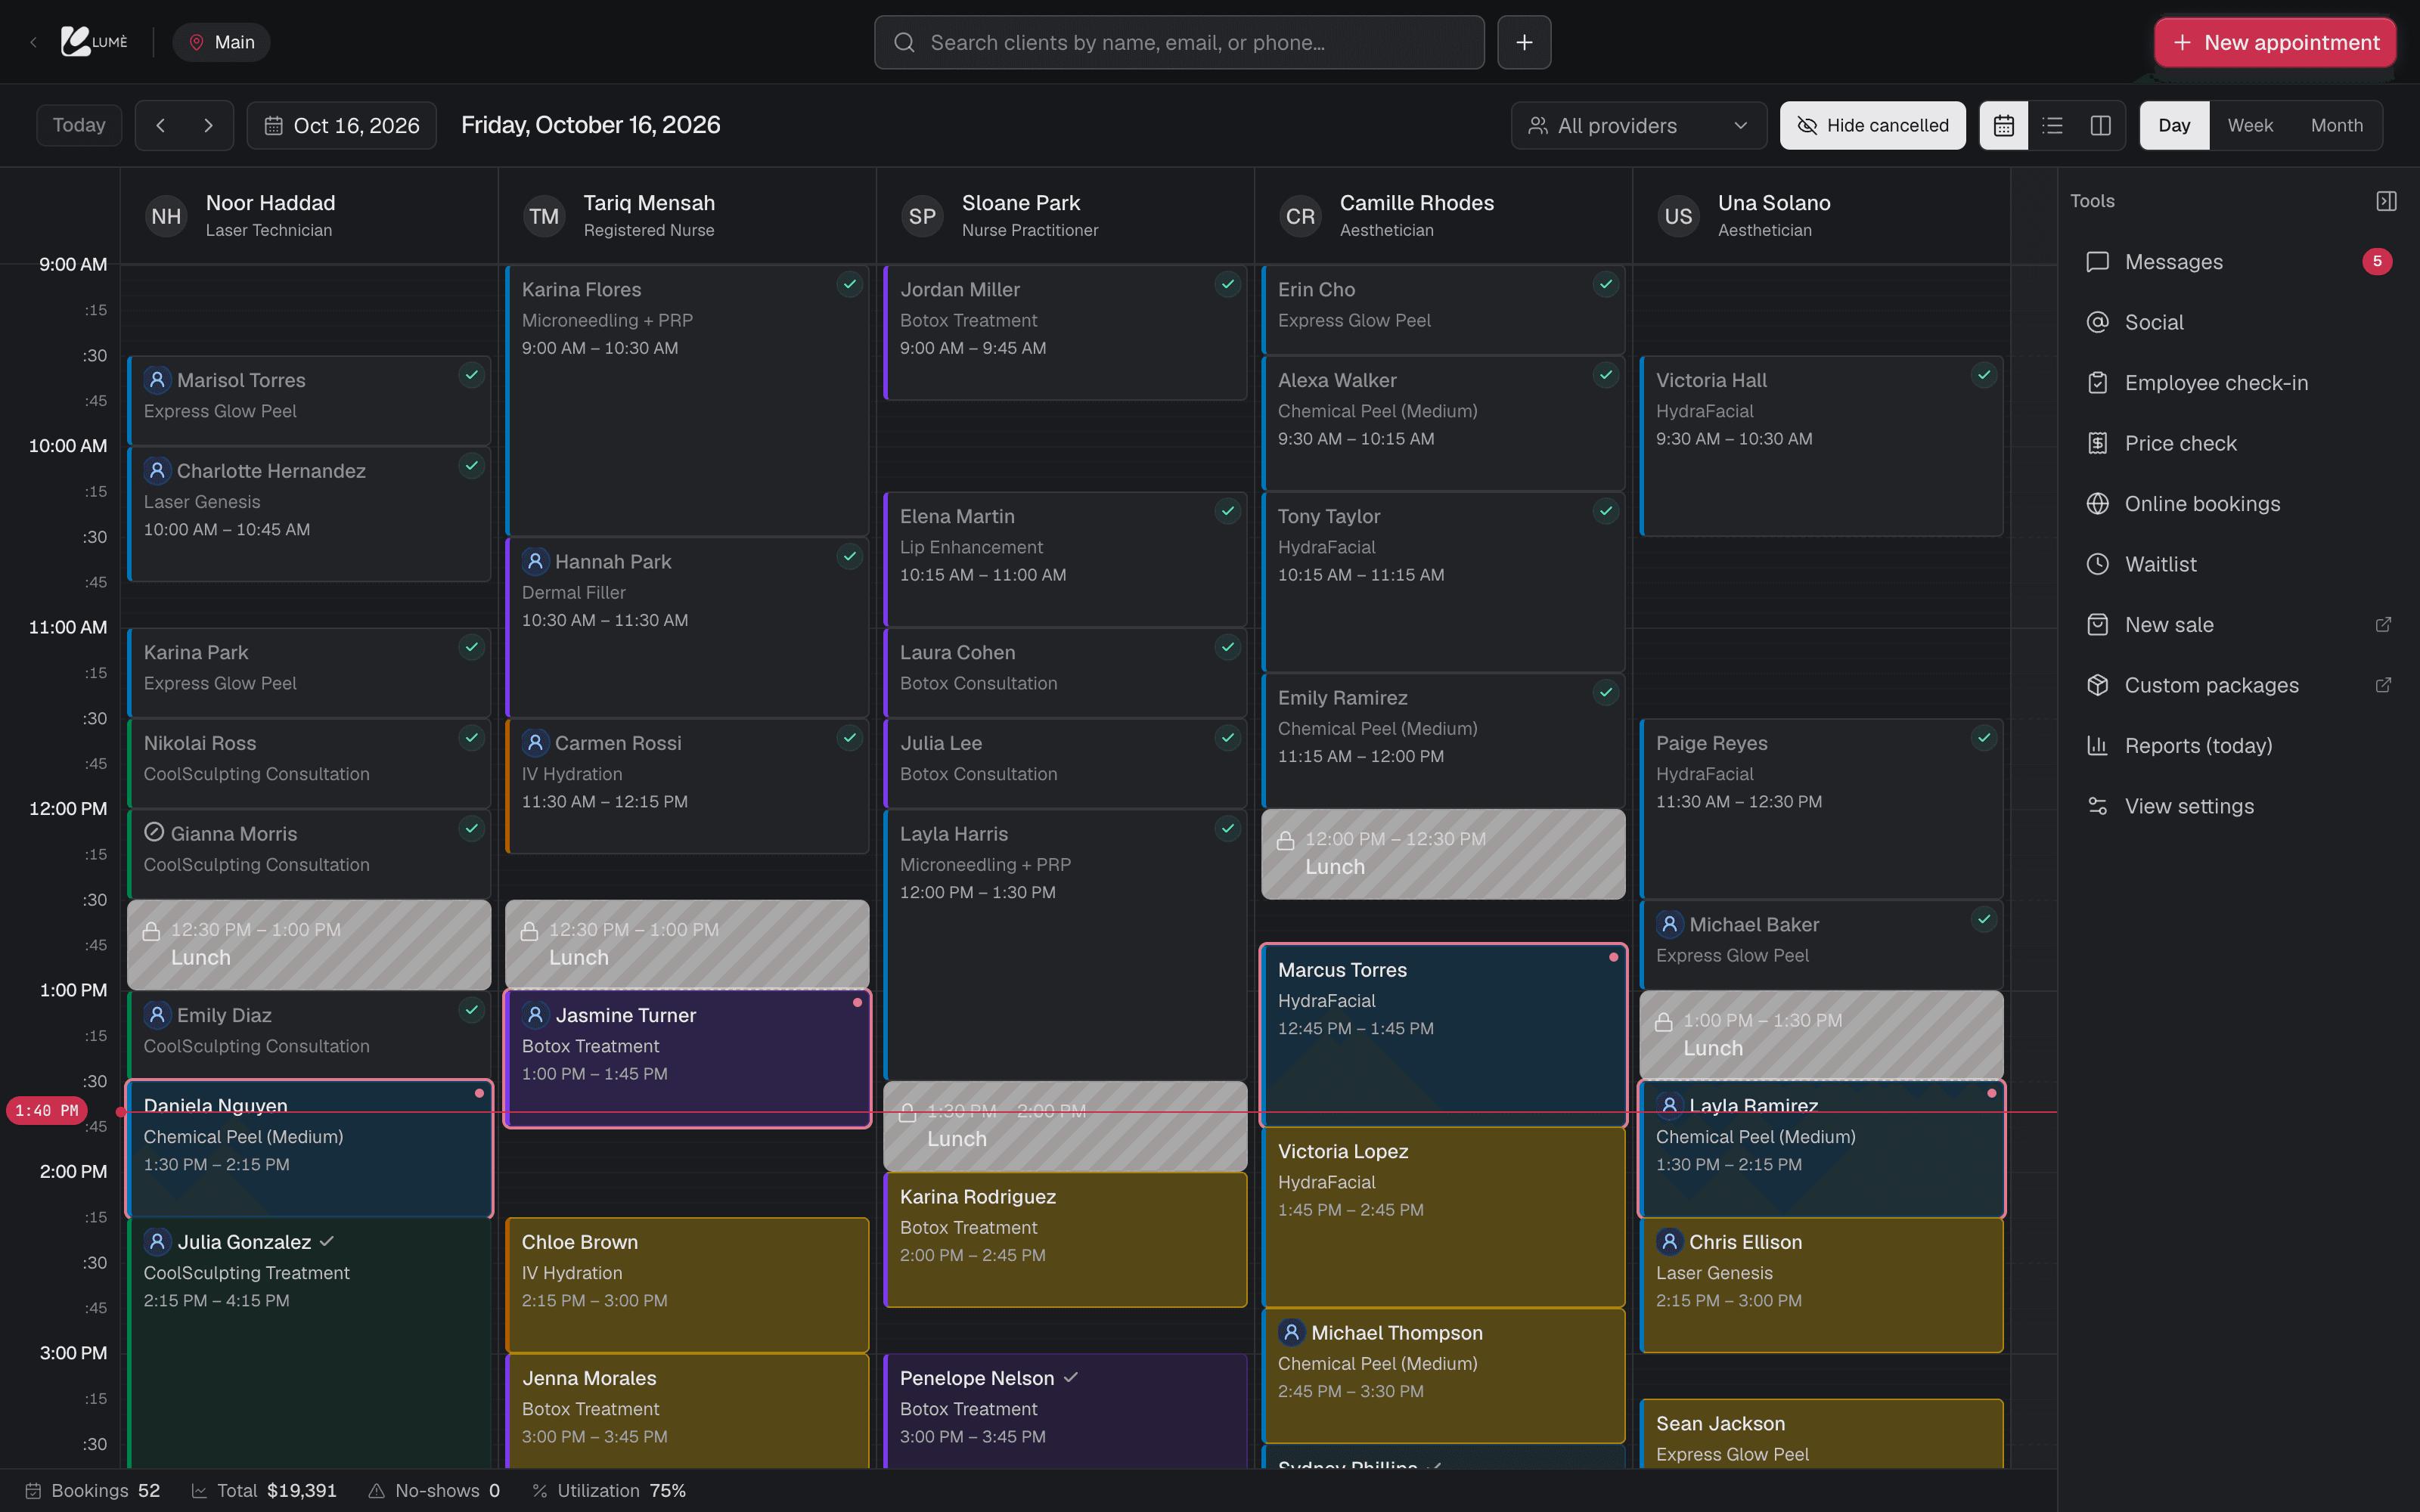
Task: Create a New appointment
Action: 2275,42
